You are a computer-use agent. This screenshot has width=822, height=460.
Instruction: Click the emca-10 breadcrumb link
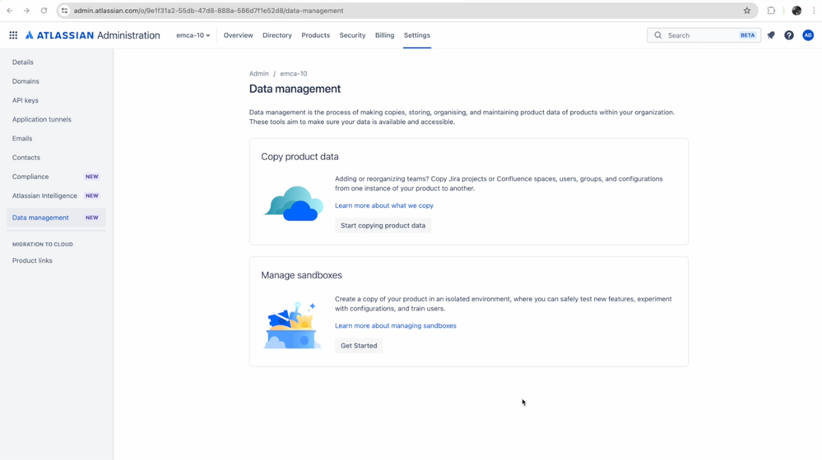(x=294, y=74)
